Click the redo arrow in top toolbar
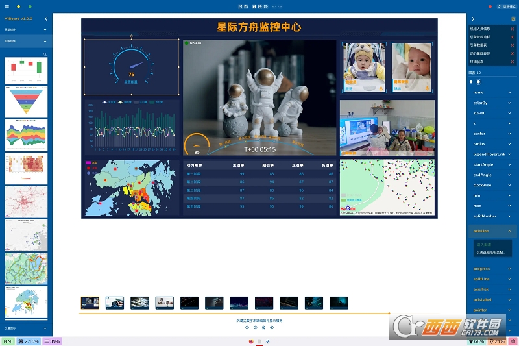This screenshot has height=346, width=519. point(280,6)
